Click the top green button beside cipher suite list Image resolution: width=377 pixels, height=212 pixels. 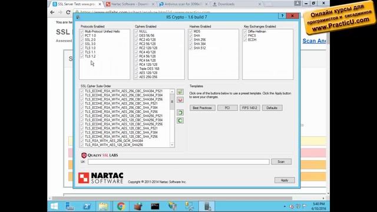click(180, 92)
